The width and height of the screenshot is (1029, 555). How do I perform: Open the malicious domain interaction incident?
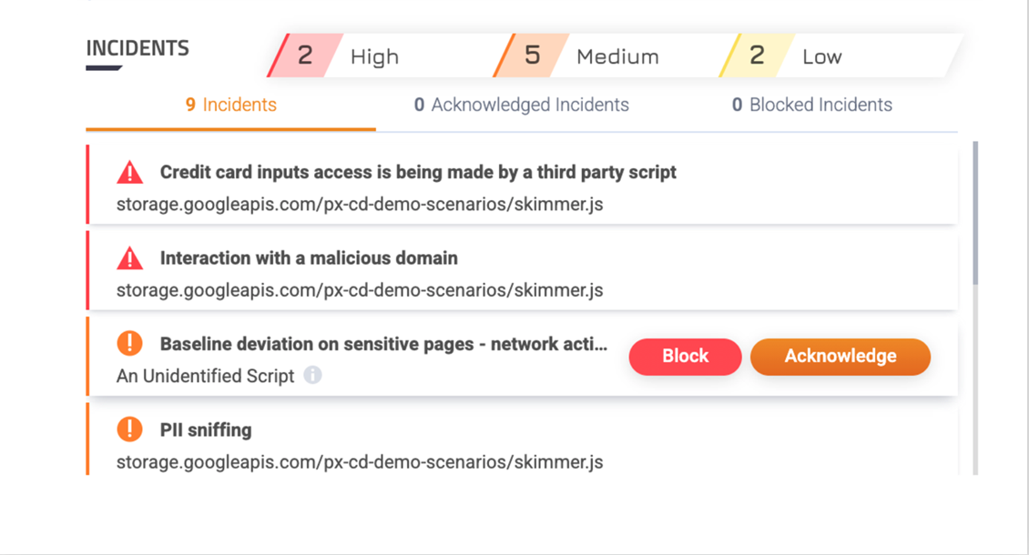(309, 258)
